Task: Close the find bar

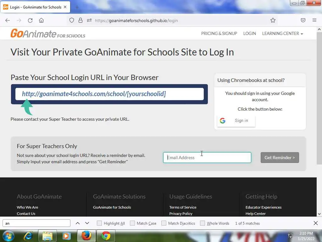Action: tap(316, 223)
